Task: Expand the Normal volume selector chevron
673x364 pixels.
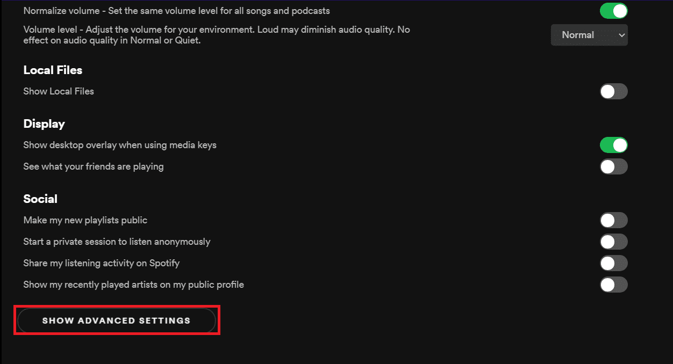Action: point(622,35)
